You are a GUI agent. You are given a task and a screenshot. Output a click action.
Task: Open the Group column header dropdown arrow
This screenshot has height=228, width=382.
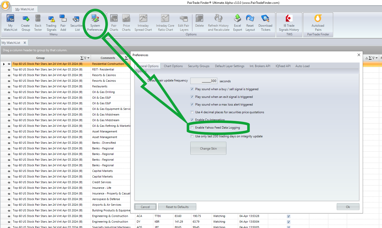pos(88,58)
